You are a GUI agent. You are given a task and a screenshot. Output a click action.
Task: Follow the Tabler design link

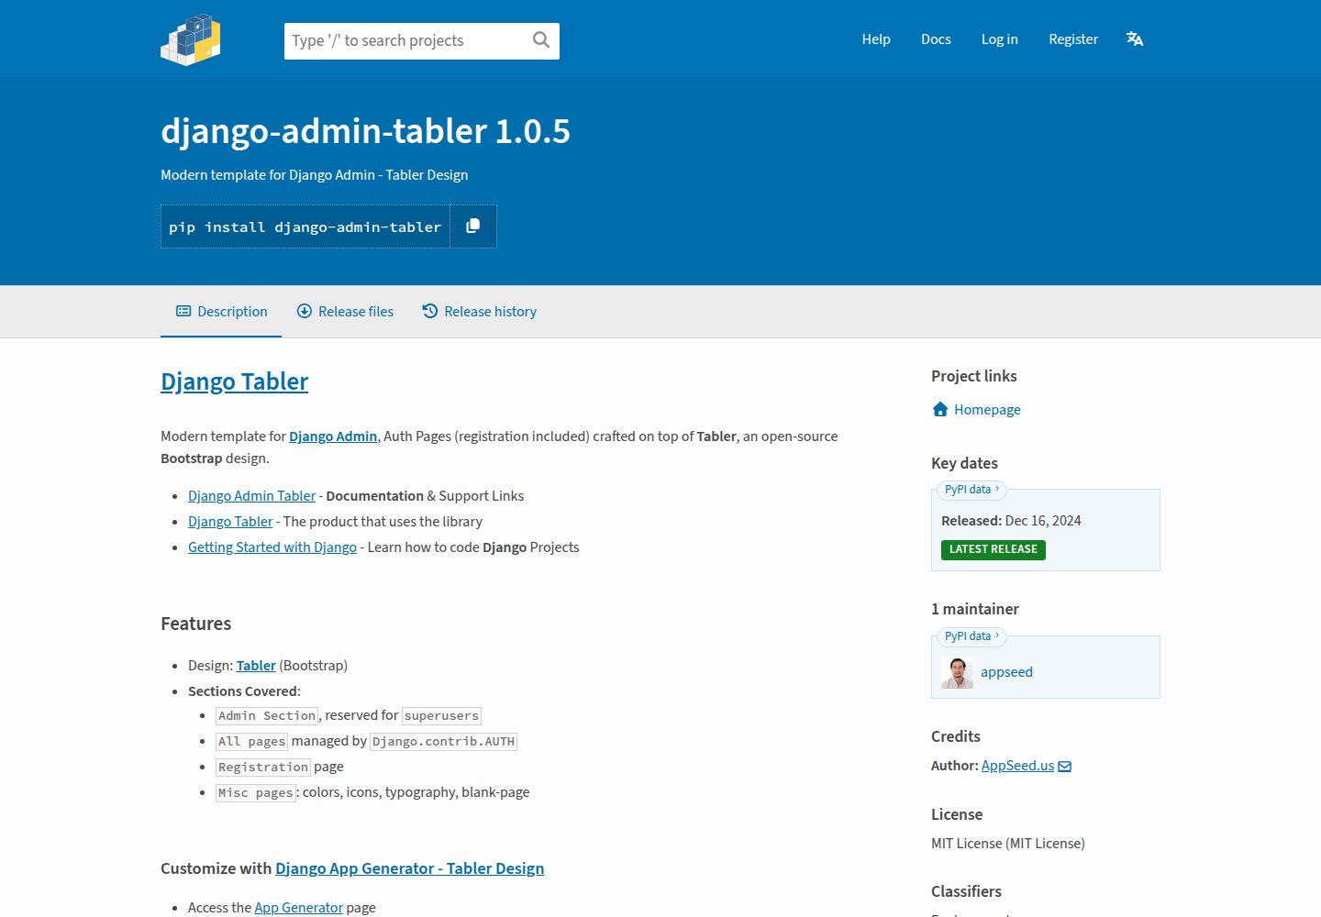coord(256,666)
